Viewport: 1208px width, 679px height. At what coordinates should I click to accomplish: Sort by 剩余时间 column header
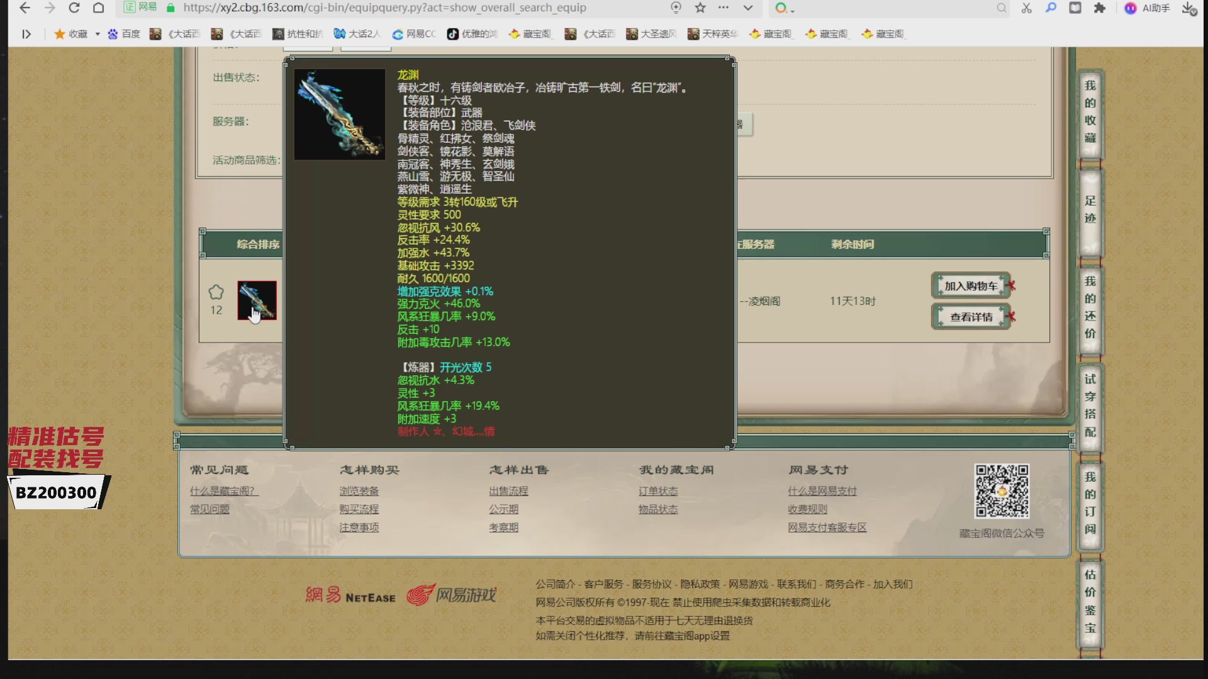click(x=852, y=244)
